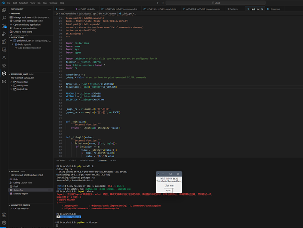The height and width of the screenshot is (228, 303).
Task: Open the Search view in activity bar
Action: pyautogui.click(x=4, y=18)
